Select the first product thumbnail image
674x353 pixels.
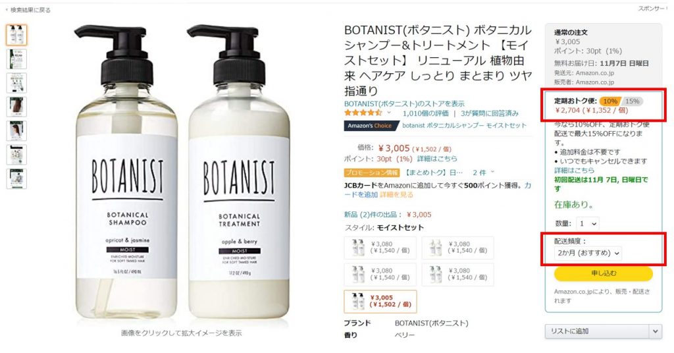16,35
